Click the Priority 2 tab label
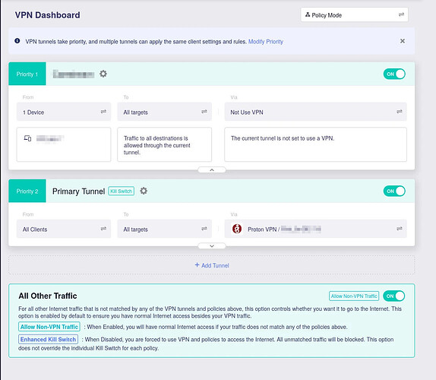Screen dimensions: 436x380 27,191
